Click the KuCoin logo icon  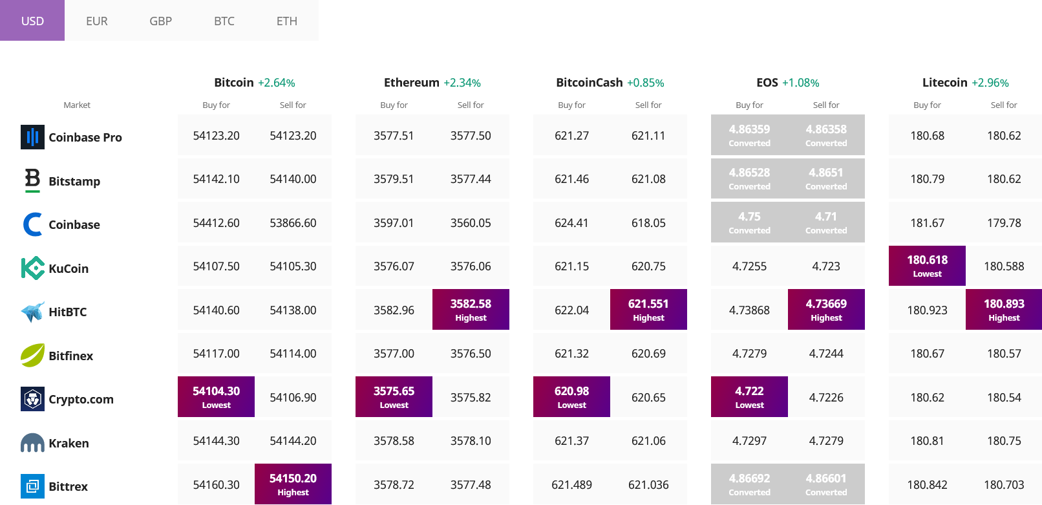click(32, 268)
